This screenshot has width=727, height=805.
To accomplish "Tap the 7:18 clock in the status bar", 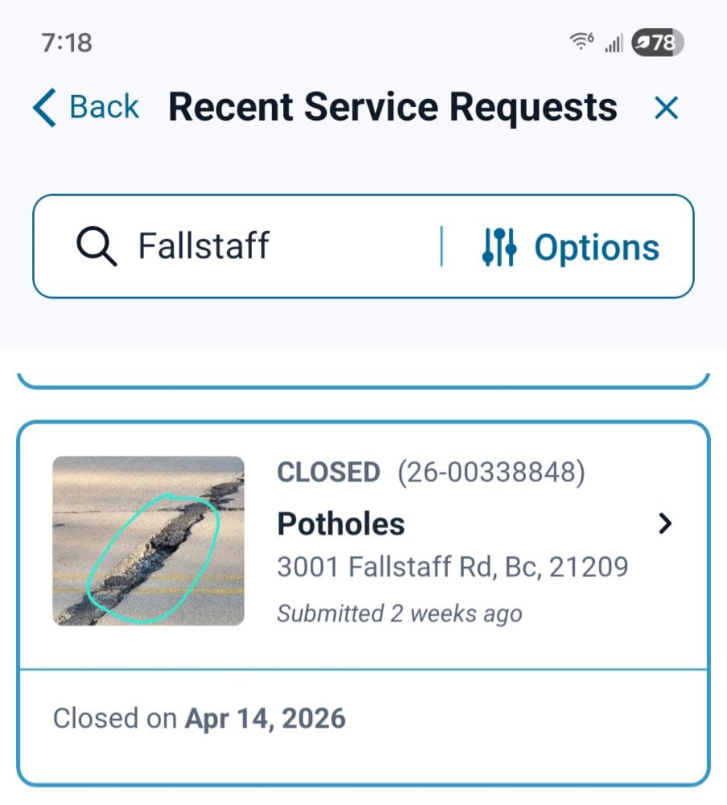I will pos(67,43).
